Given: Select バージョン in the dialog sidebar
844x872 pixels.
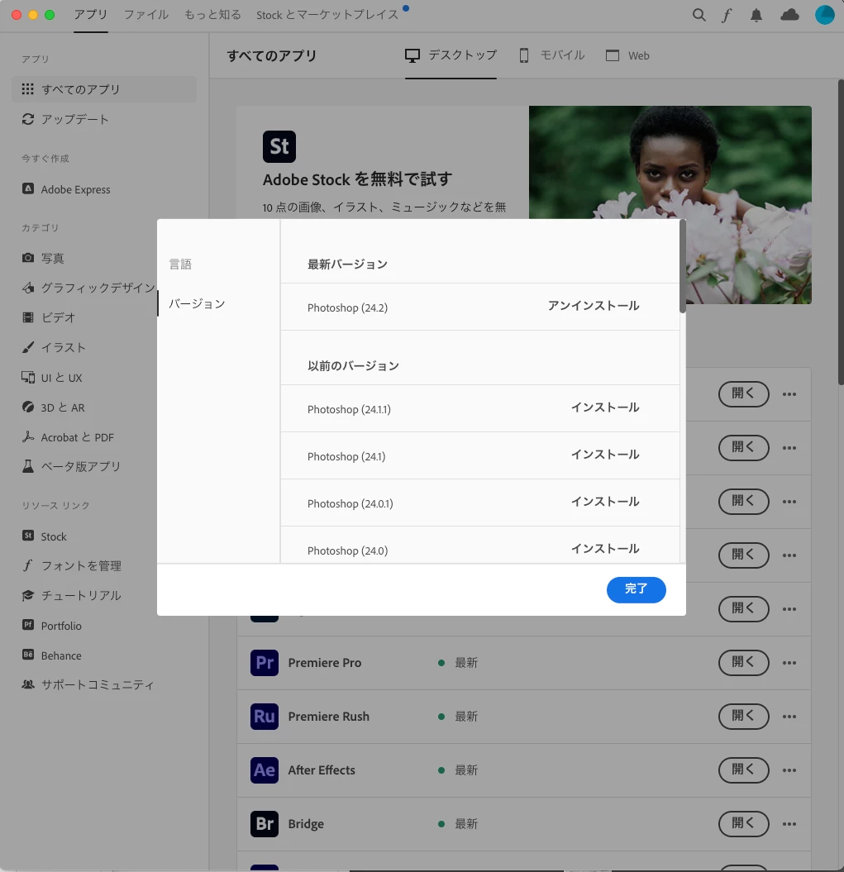Looking at the screenshot, I should coord(197,303).
